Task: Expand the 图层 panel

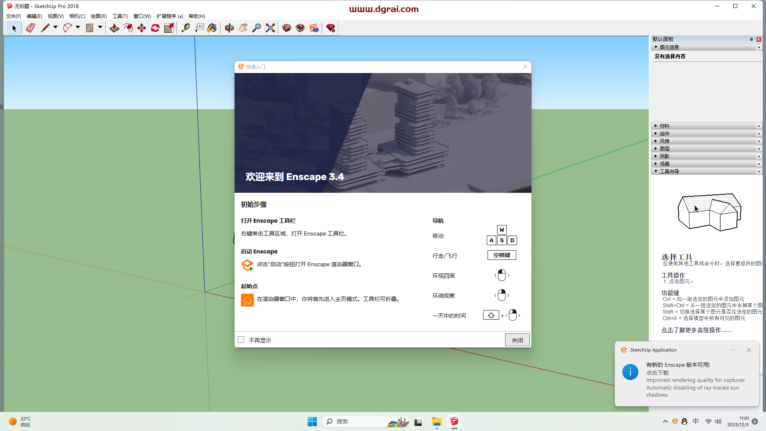Action: (x=655, y=148)
